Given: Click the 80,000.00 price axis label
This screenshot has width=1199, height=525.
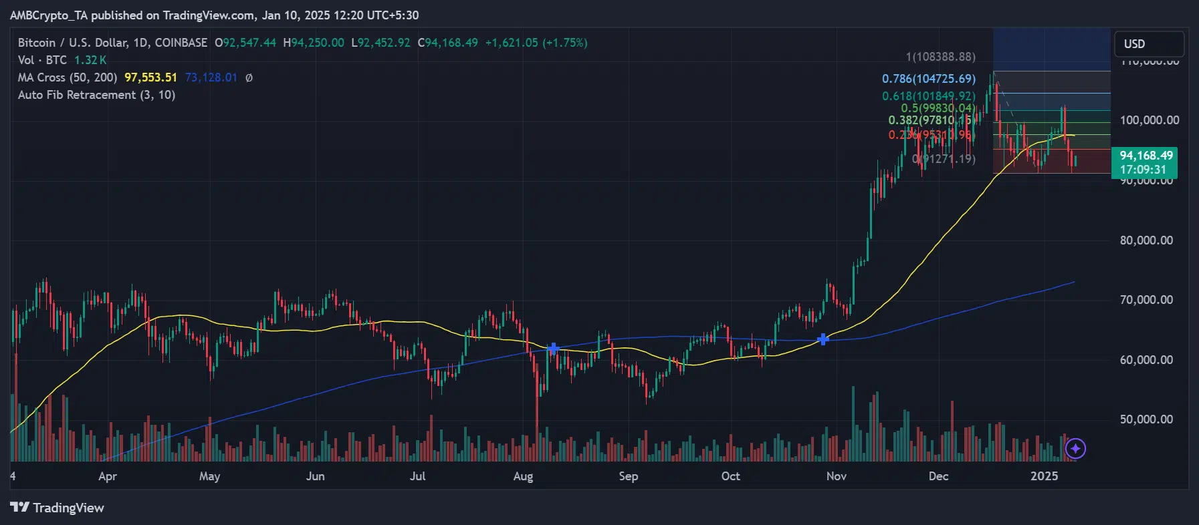Looking at the screenshot, I should 1146,240.
